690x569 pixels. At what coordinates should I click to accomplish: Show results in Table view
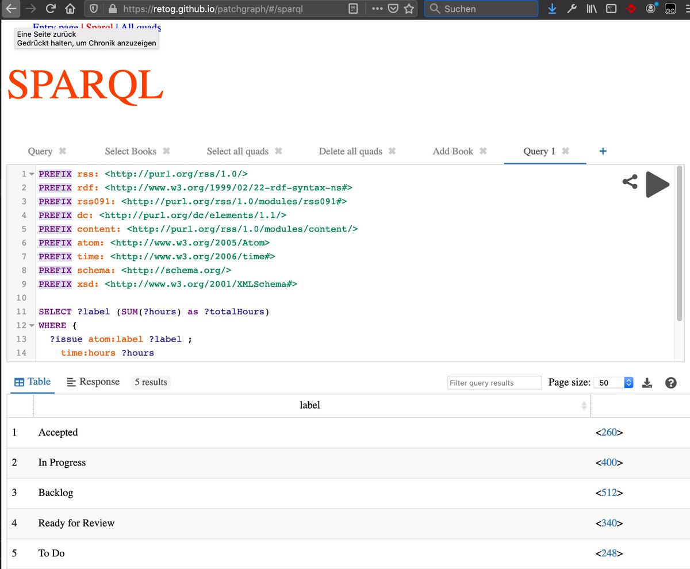(32, 382)
